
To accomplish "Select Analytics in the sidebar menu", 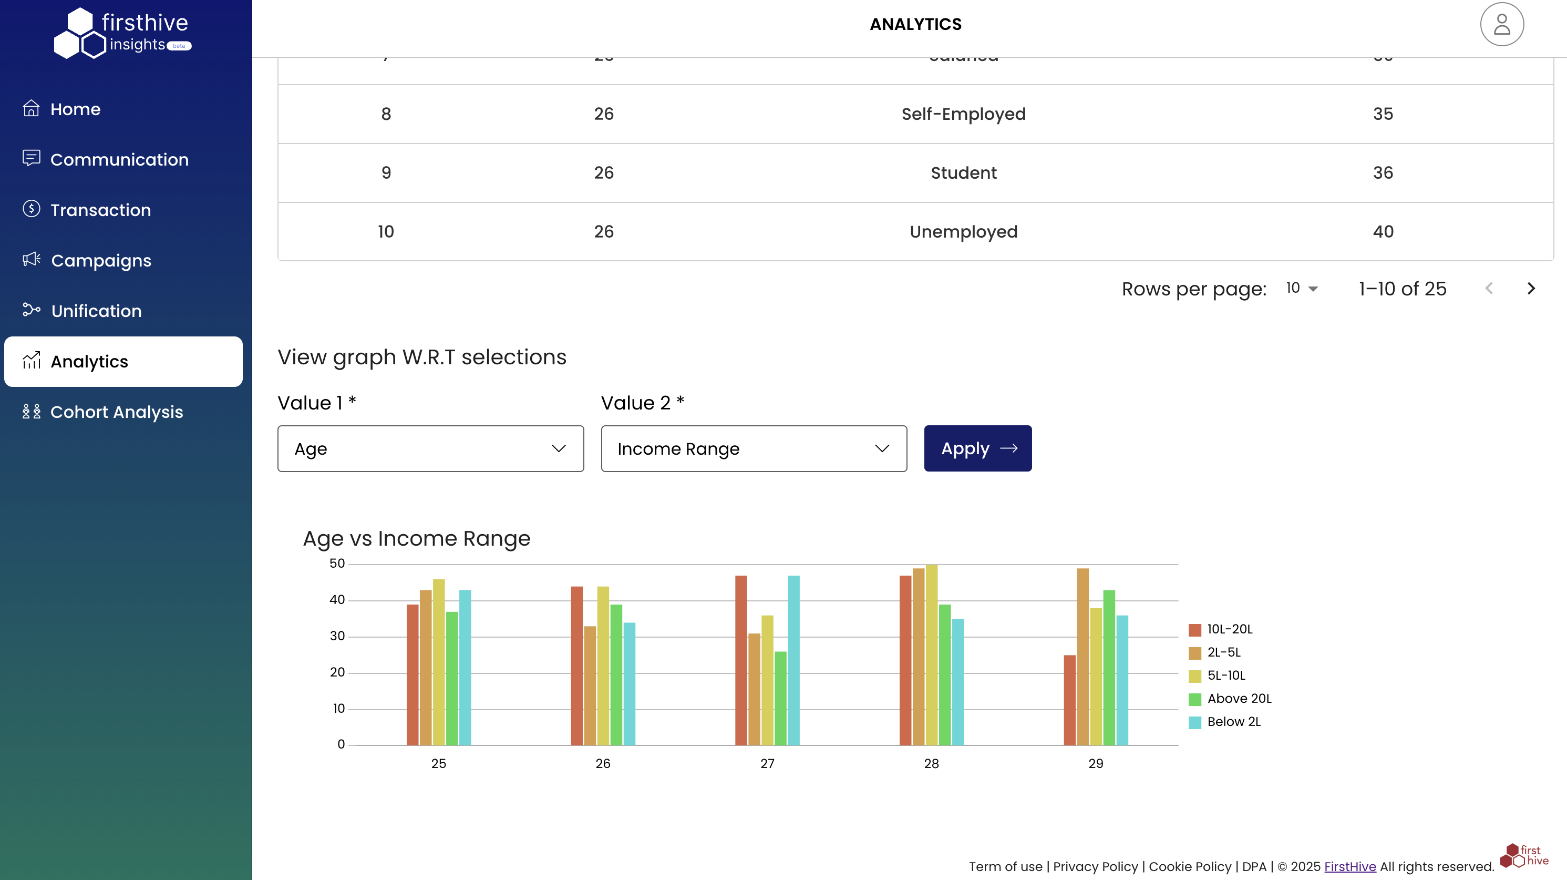I will pyautogui.click(x=123, y=362).
